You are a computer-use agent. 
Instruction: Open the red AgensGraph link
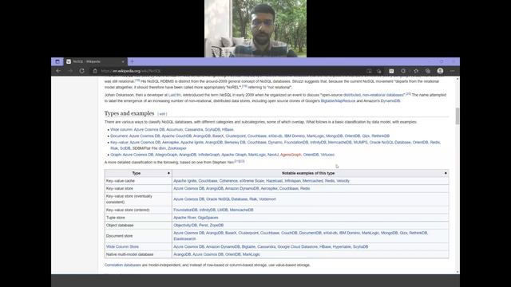point(291,155)
